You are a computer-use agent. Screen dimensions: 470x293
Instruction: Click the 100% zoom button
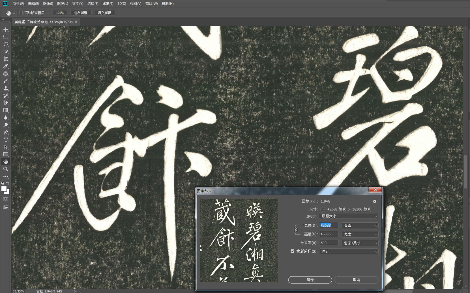(x=60, y=13)
